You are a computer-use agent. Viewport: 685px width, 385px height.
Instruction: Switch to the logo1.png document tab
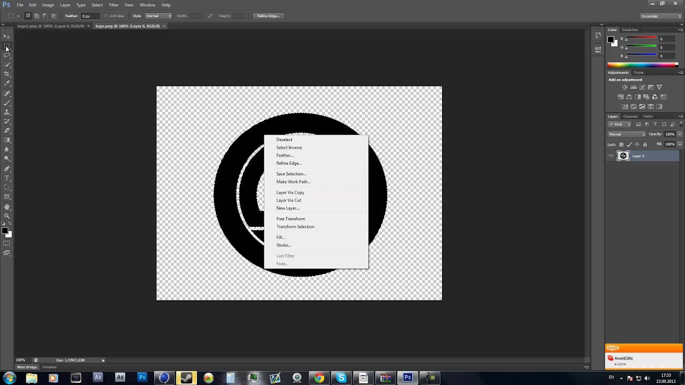pos(50,26)
